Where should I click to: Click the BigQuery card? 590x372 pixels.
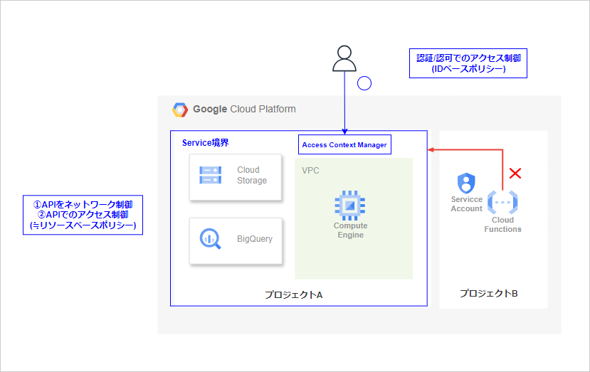coord(236,241)
